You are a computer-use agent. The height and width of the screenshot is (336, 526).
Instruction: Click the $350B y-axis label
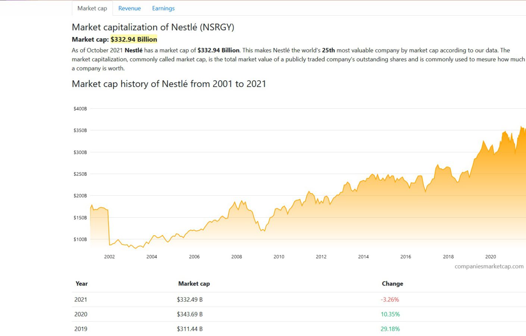[80, 130]
